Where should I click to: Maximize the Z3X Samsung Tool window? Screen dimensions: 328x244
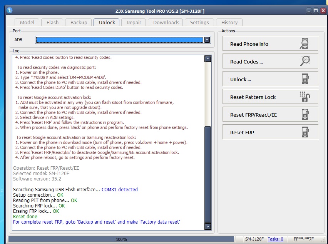[x=316, y=11]
